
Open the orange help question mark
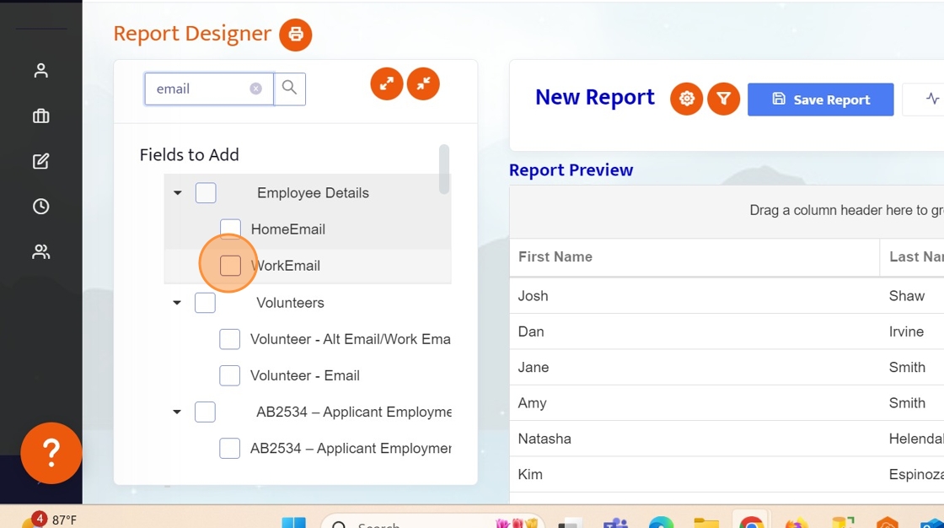(x=51, y=453)
